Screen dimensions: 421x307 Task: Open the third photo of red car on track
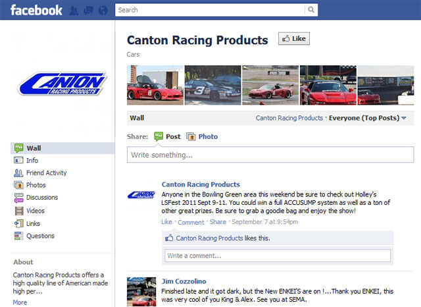270,85
